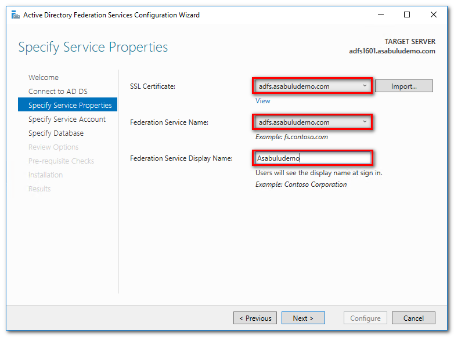
Task: Open the Federation Service Name dropdown
Action: pyautogui.click(x=312, y=122)
